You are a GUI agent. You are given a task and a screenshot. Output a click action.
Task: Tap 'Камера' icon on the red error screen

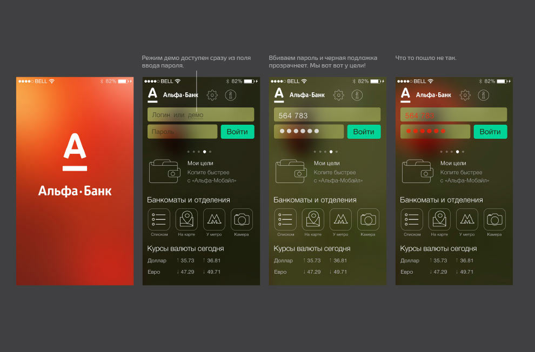pyautogui.click(x=494, y=220)
